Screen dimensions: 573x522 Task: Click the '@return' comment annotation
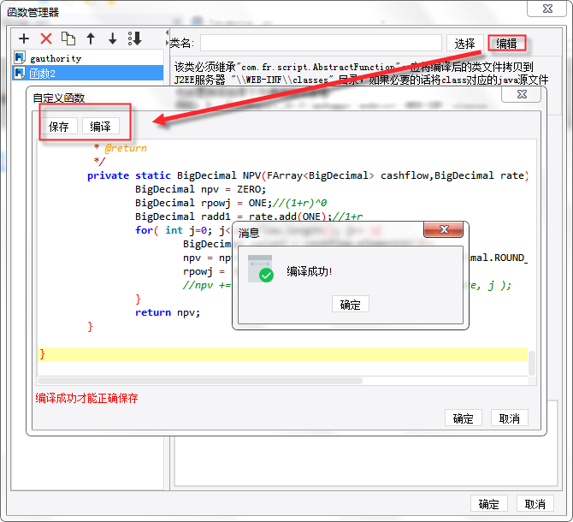coord(126,148)
